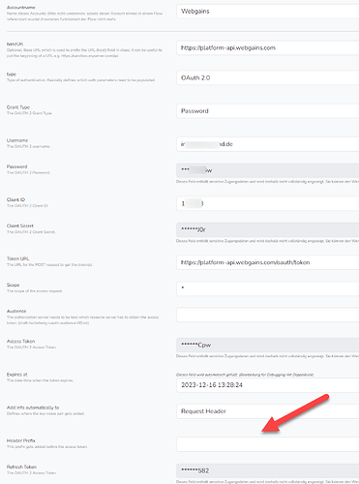Viewport: 359px width, 484px height.
Task: Click the Accountname field containing Webgains
Action: 268,12
